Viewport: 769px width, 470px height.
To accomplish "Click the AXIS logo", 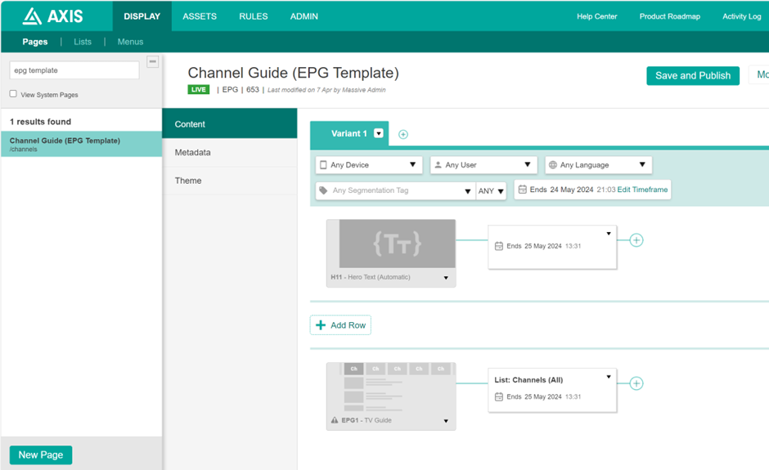I will click(53, 16).
